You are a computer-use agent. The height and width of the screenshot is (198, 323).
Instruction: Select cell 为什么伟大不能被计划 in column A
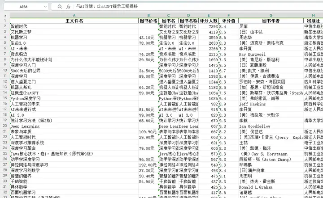[74, 60]
